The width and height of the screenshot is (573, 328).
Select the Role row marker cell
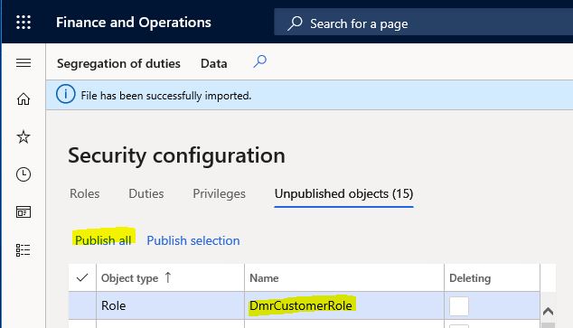click(x=82, y=305)
